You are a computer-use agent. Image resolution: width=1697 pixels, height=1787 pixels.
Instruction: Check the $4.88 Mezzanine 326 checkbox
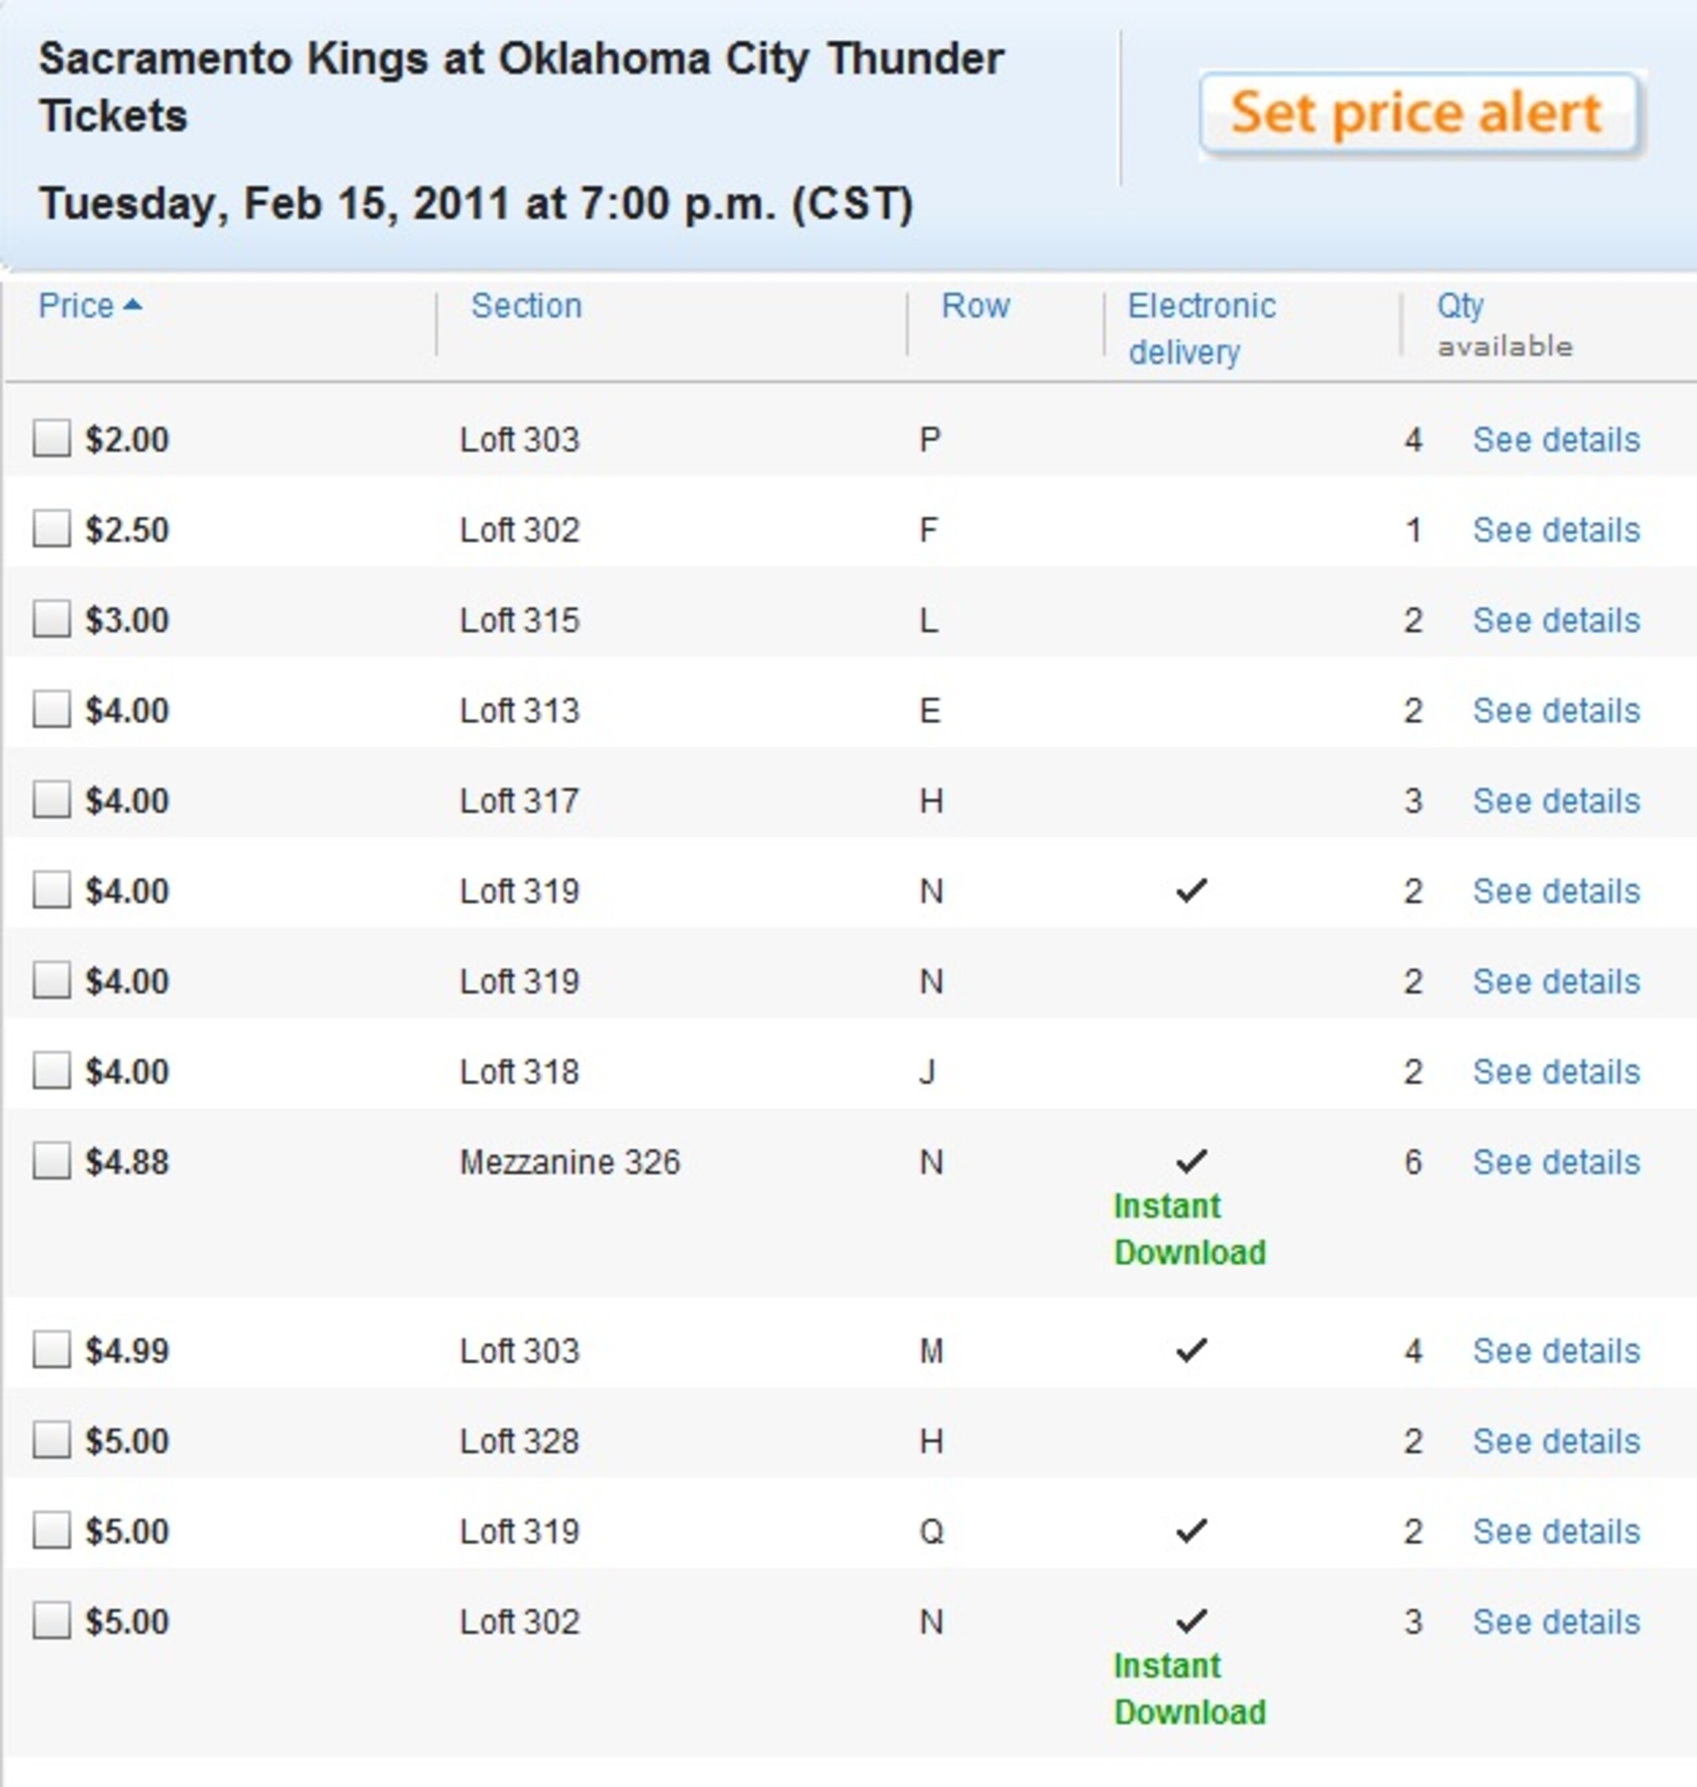[x=52, y=1160]
